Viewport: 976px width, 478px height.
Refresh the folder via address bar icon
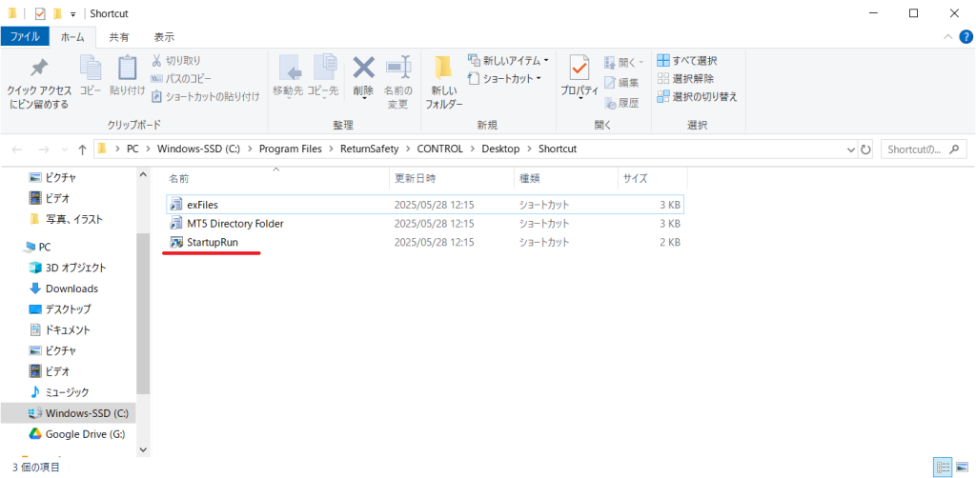tap(865, 149)
